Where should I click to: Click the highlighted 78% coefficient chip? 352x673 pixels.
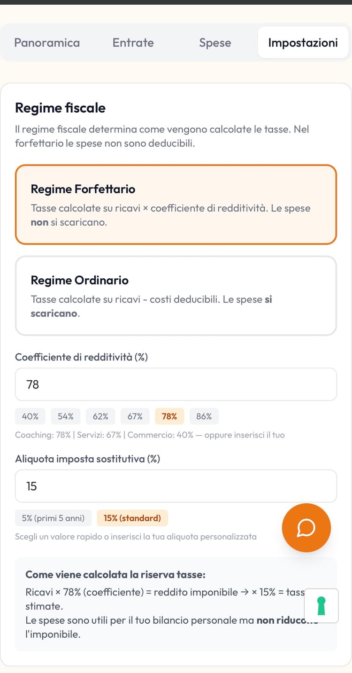[x=169, y=416]
